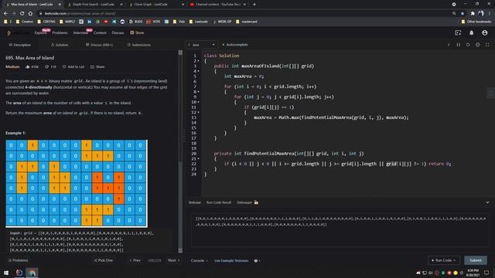Fold code at line 12
The image size is (495, 278).
click(198, 112)
